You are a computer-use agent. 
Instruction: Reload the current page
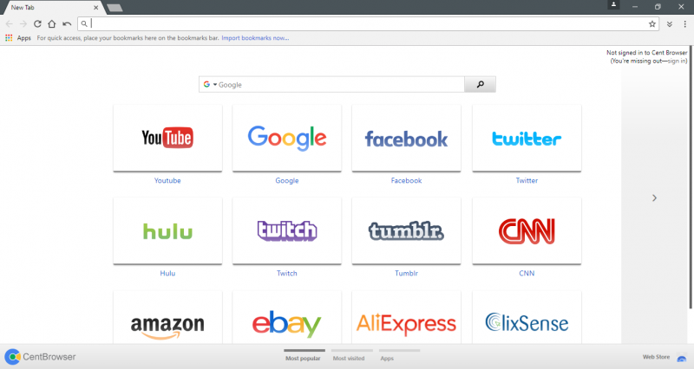pyautogui.click(x=37, y=24)
